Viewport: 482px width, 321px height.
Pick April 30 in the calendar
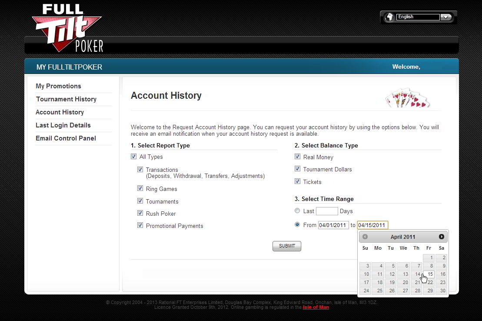442,291
